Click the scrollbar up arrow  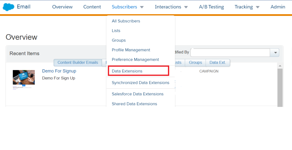coord(280,66)
